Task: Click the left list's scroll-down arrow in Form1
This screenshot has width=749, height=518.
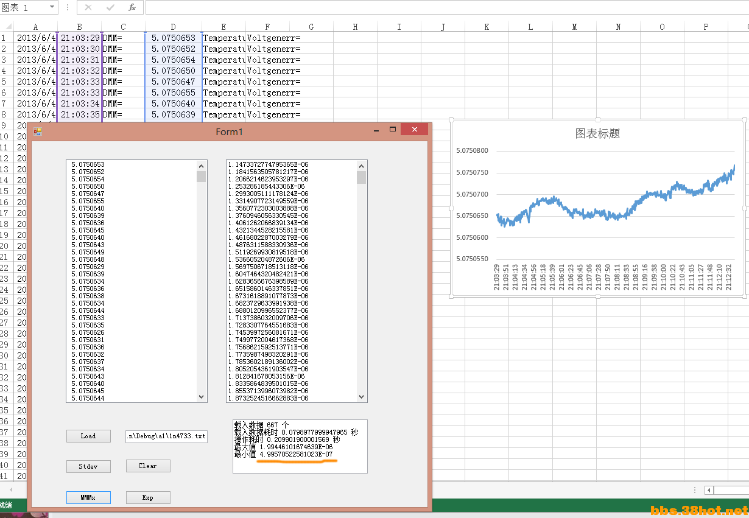Action: click(202, 397)
